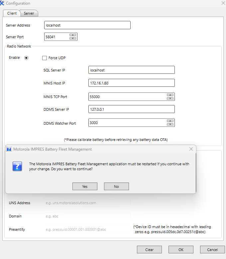Click the Domain input field
The width and height of the screenshot is (226, 259).
[87, 216]
